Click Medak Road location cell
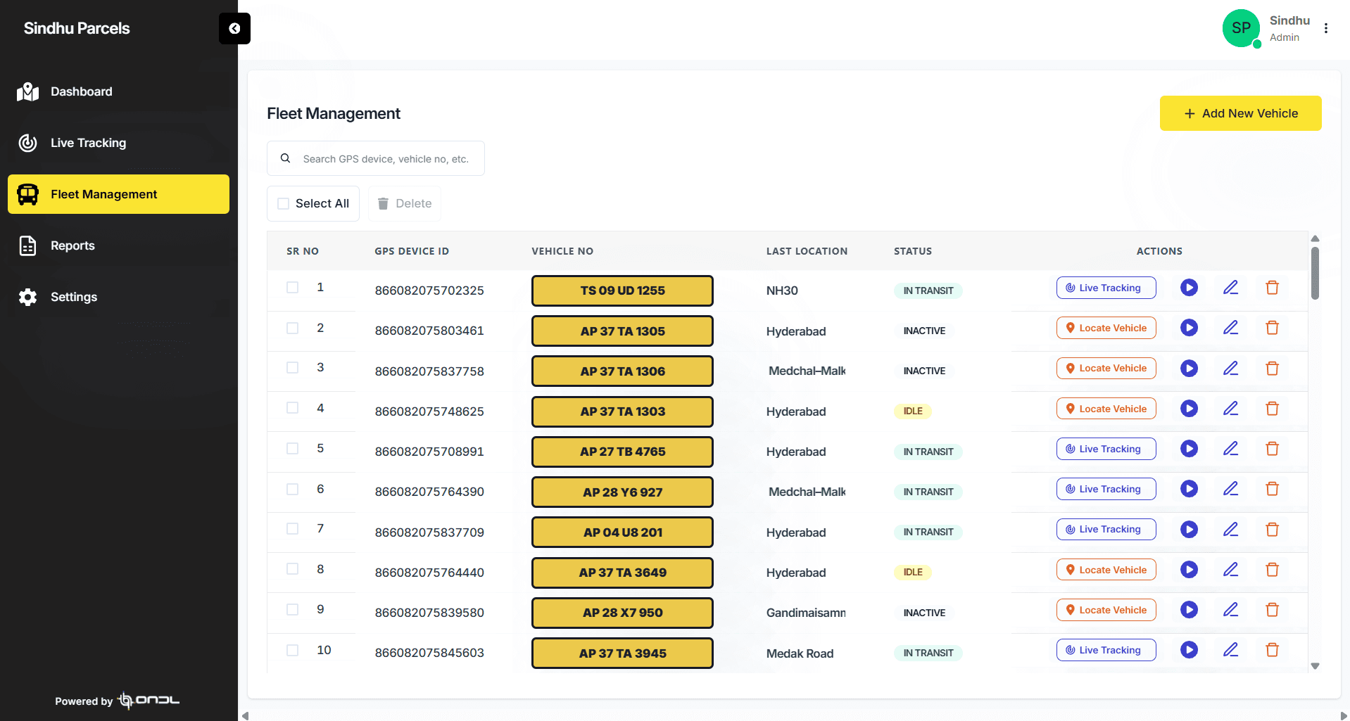Image resolution: width=1350 pixels, height=721 pixels. coord(800,653)
